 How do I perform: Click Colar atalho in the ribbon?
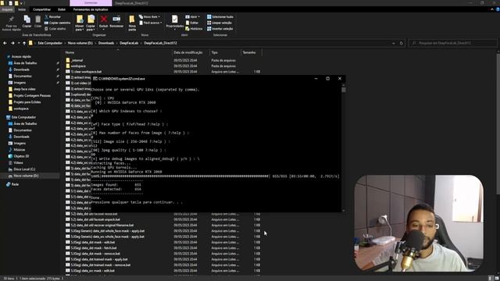[55, 29]
